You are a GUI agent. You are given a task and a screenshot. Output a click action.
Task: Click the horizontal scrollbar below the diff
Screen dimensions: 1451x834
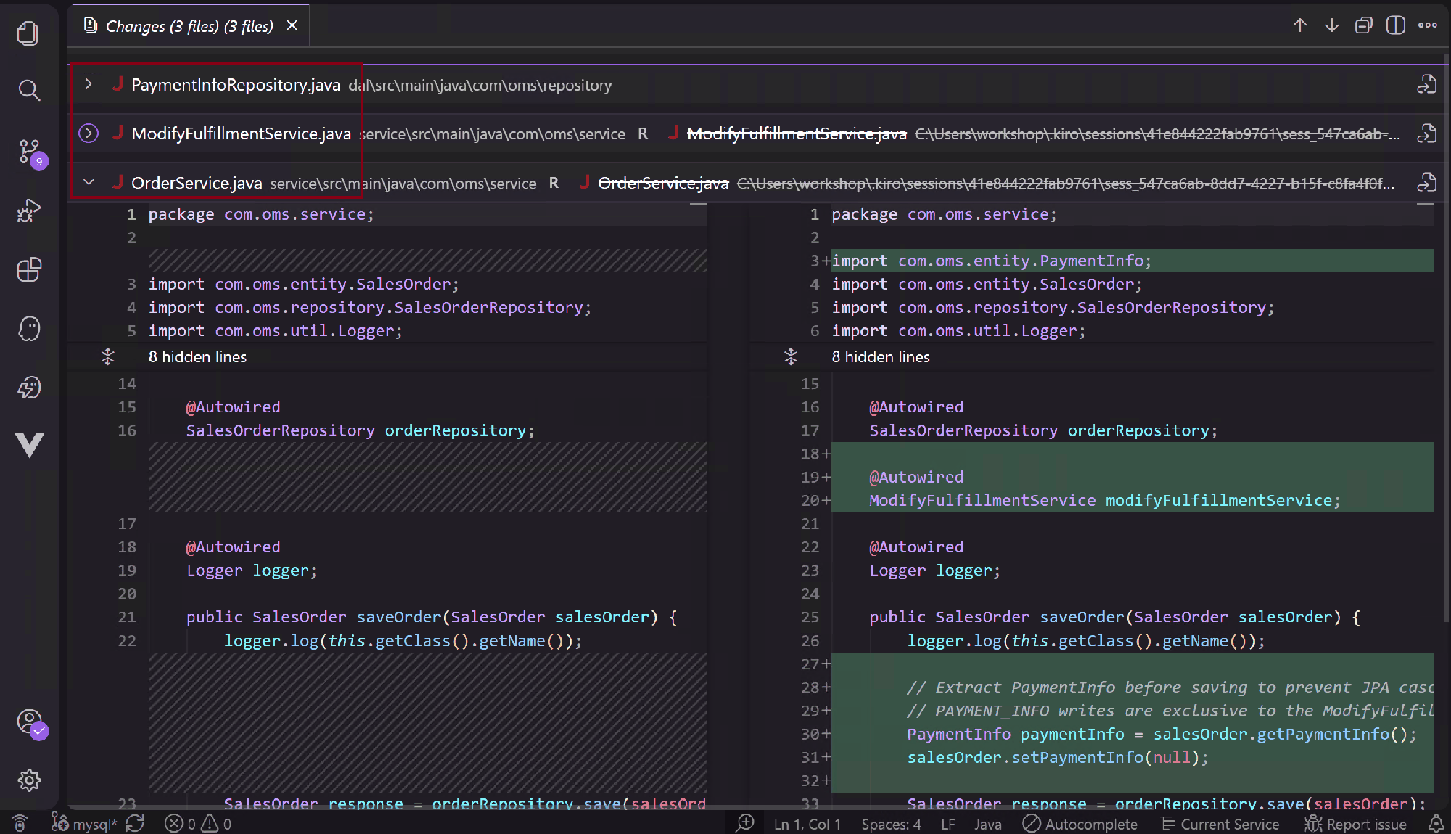(x=755, y=806)
